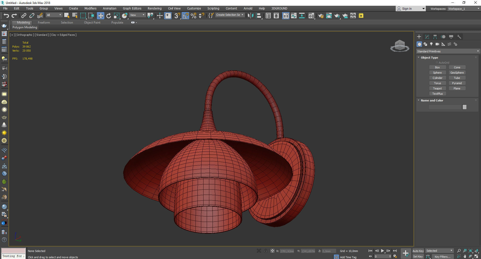Select the Space Warps category icon
Image resolution: width=481 pixels, height=259 pixels.
(x=449, y=44)
